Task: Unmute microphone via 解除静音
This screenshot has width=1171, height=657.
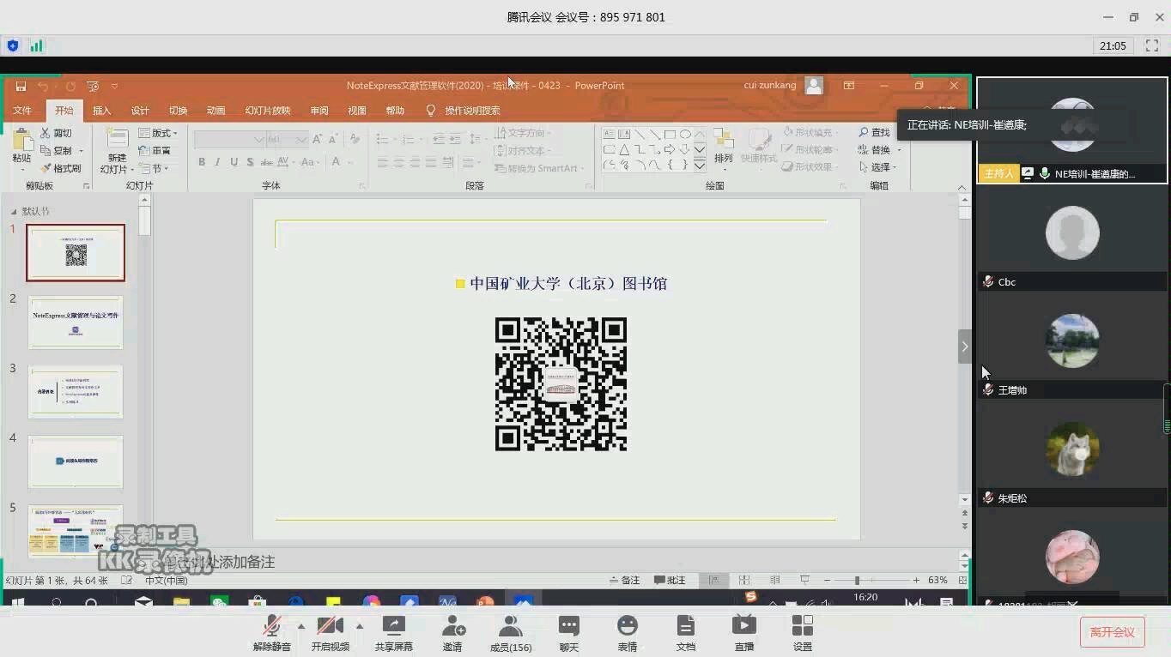Action: 271,634
